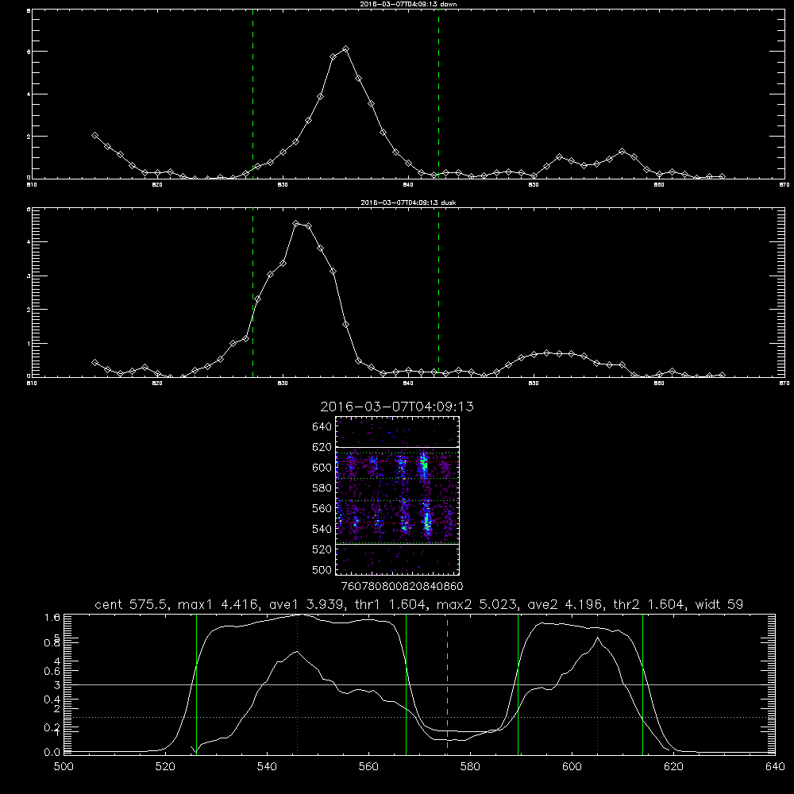Click the peak diamond marker of the dawn curve
The width and height of the screenshot is (794, 794).
[x=346, y=49]
